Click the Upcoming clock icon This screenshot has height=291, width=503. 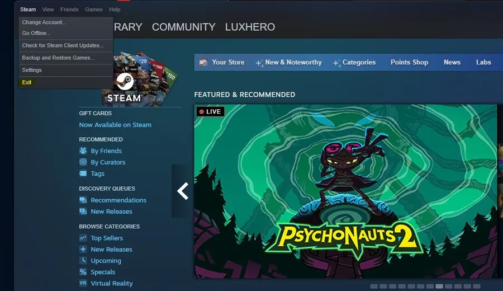pos(83,260)
